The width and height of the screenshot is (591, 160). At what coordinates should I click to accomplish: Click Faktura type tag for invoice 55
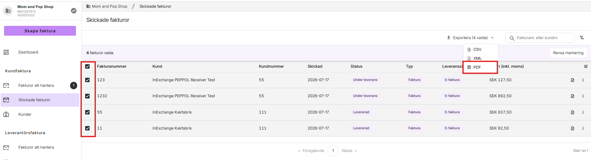[x=414, y=112]
